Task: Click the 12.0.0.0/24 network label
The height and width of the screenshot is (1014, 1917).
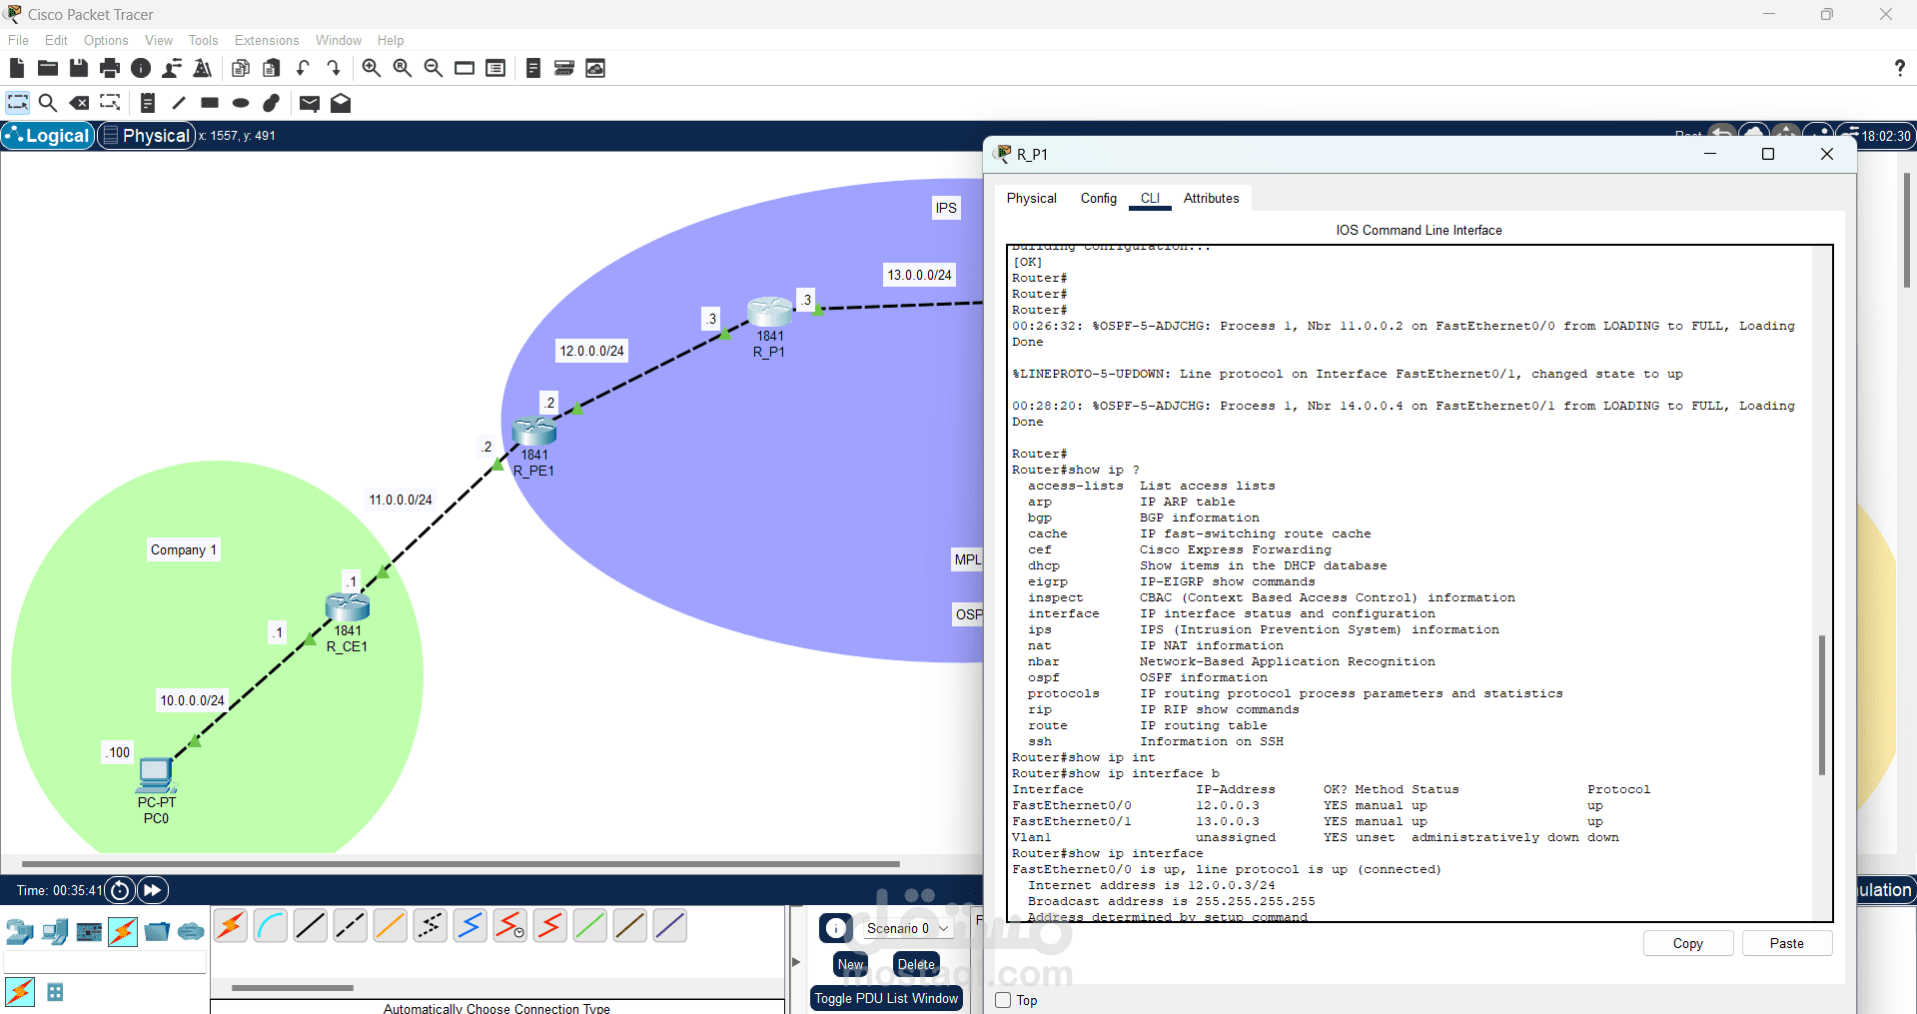Action: (x=592, y=351)
